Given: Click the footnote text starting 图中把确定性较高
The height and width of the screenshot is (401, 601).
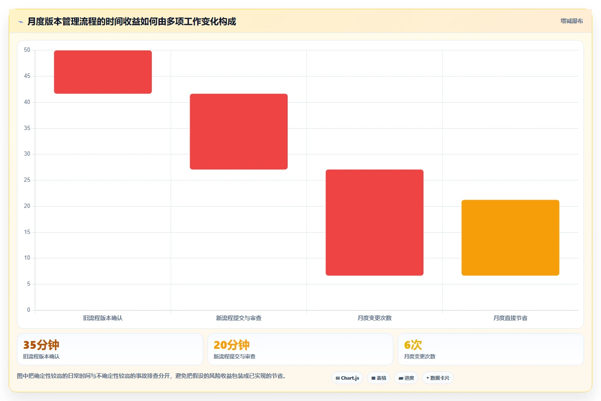Looking at the screenshot, I should click(x=151, y=376).
